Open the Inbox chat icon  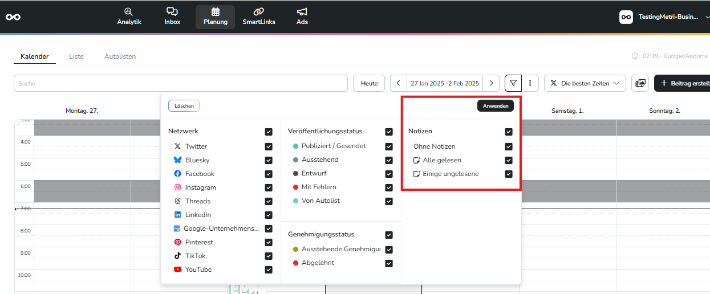(x=172, y=12)
